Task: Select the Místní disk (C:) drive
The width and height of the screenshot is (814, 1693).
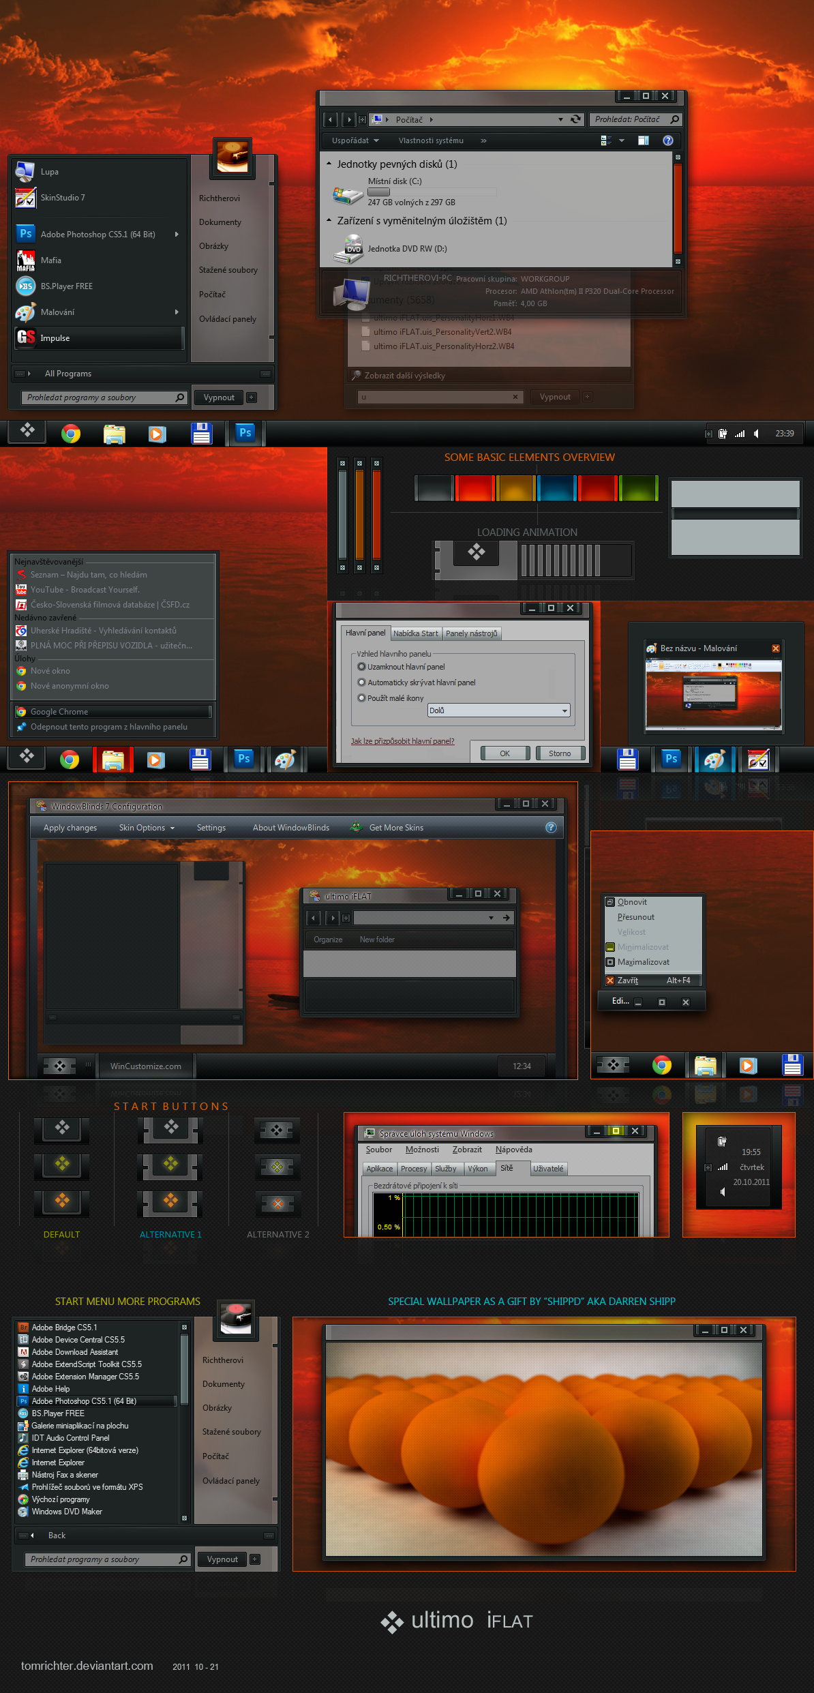Action: tap(395, 192)
